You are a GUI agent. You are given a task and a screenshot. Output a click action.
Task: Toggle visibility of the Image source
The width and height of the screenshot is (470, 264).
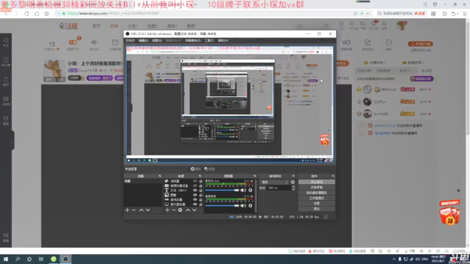(195, 195)
